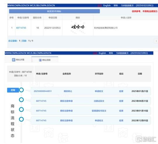The height and width of the screenshot is (144, 158).
Task: Click 申请收文 in the 2025年01月21日 row
Action: click(x=99, y=91)
